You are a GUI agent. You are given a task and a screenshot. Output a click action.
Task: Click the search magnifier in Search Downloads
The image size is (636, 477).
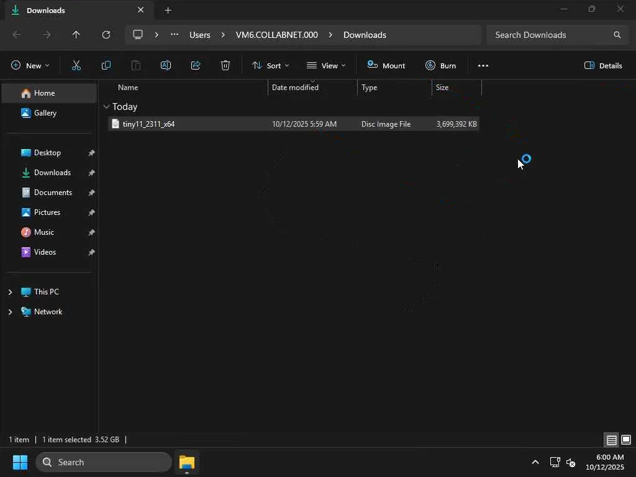click(x=617, y=35)
